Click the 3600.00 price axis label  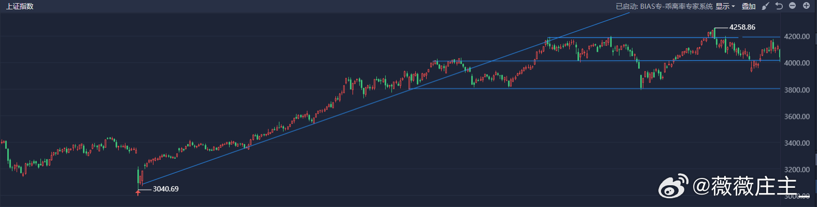pyautogui.click(x=797, y=116)
